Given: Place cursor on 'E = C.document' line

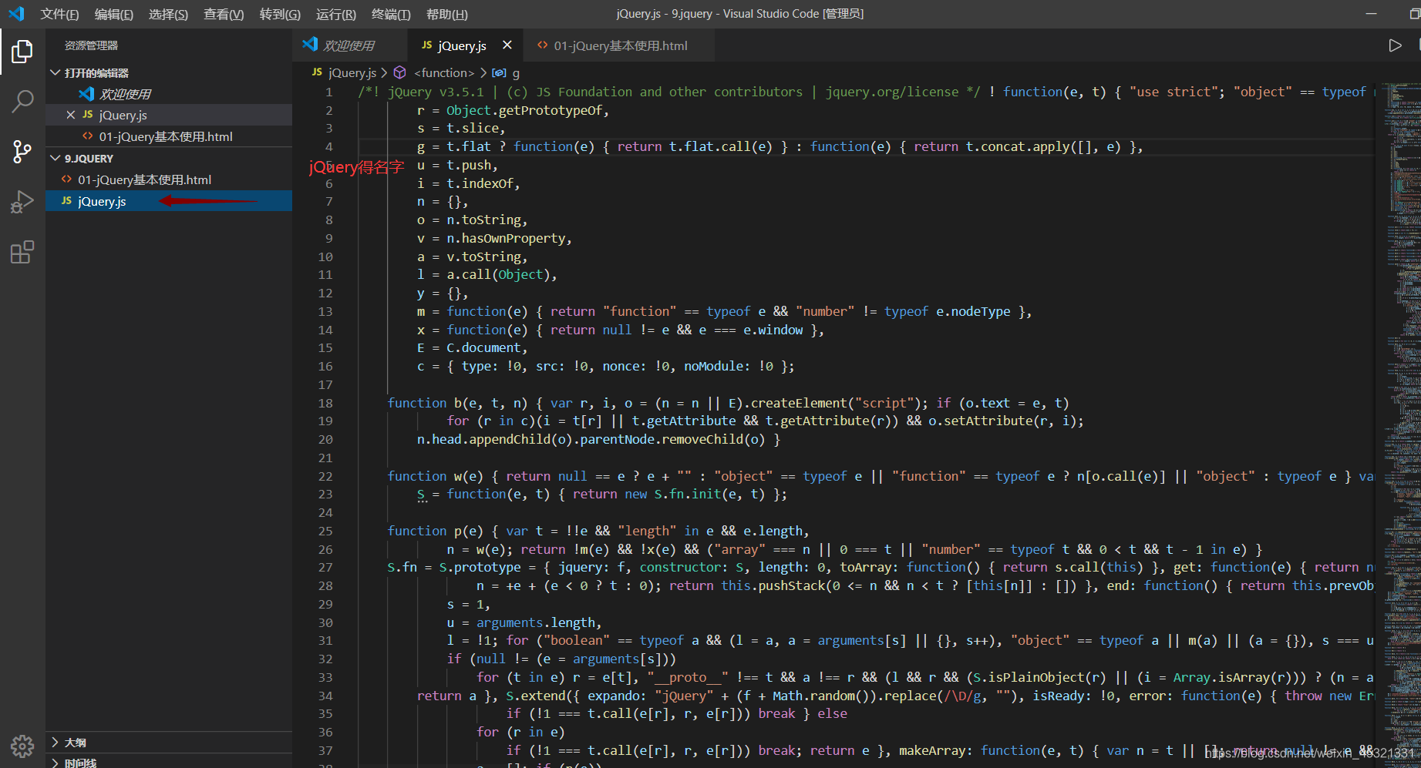Looking at the screenshot, I should 472,347.
